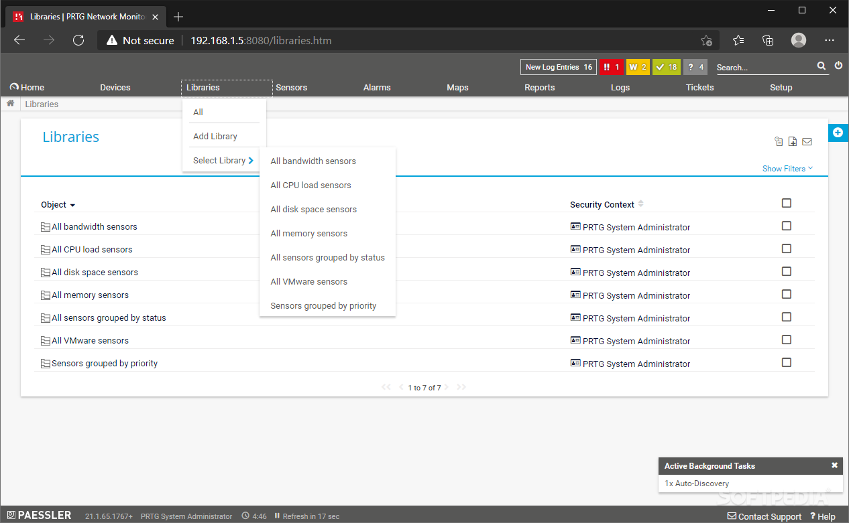Screen dimensions: 849x523
Task: Open the browser profile avatar
Action: [799, 40]
